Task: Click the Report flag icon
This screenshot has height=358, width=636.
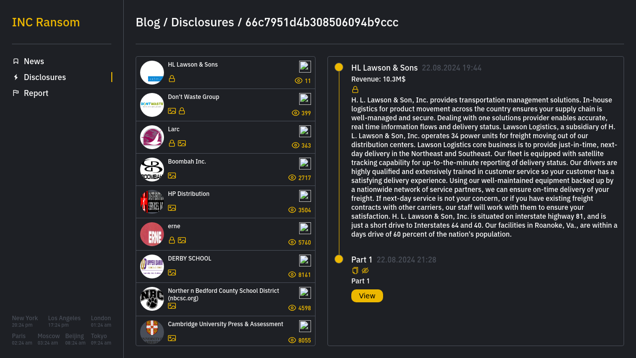Action: coord(16,93)
